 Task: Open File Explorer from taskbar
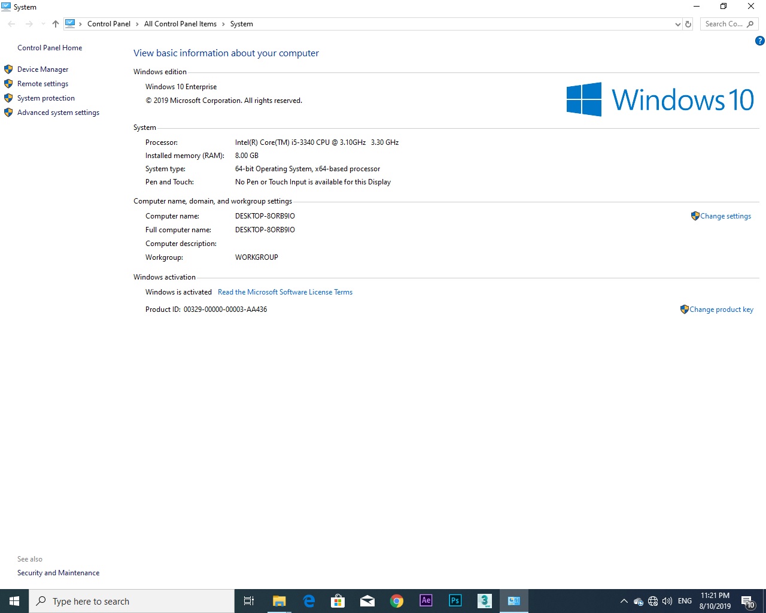[279, 601]
